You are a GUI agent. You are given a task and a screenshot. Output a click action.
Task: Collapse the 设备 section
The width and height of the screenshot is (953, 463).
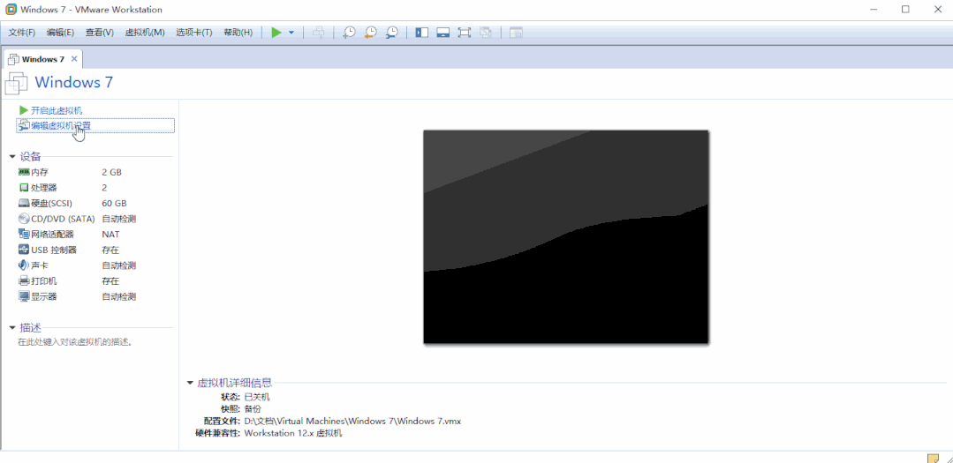pyautogui.click(x=12, y=157)
